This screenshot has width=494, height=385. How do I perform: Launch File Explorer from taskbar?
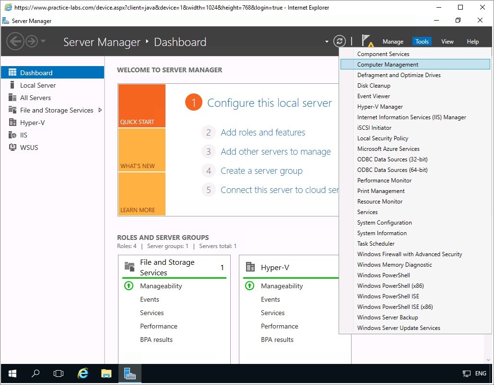106,374
